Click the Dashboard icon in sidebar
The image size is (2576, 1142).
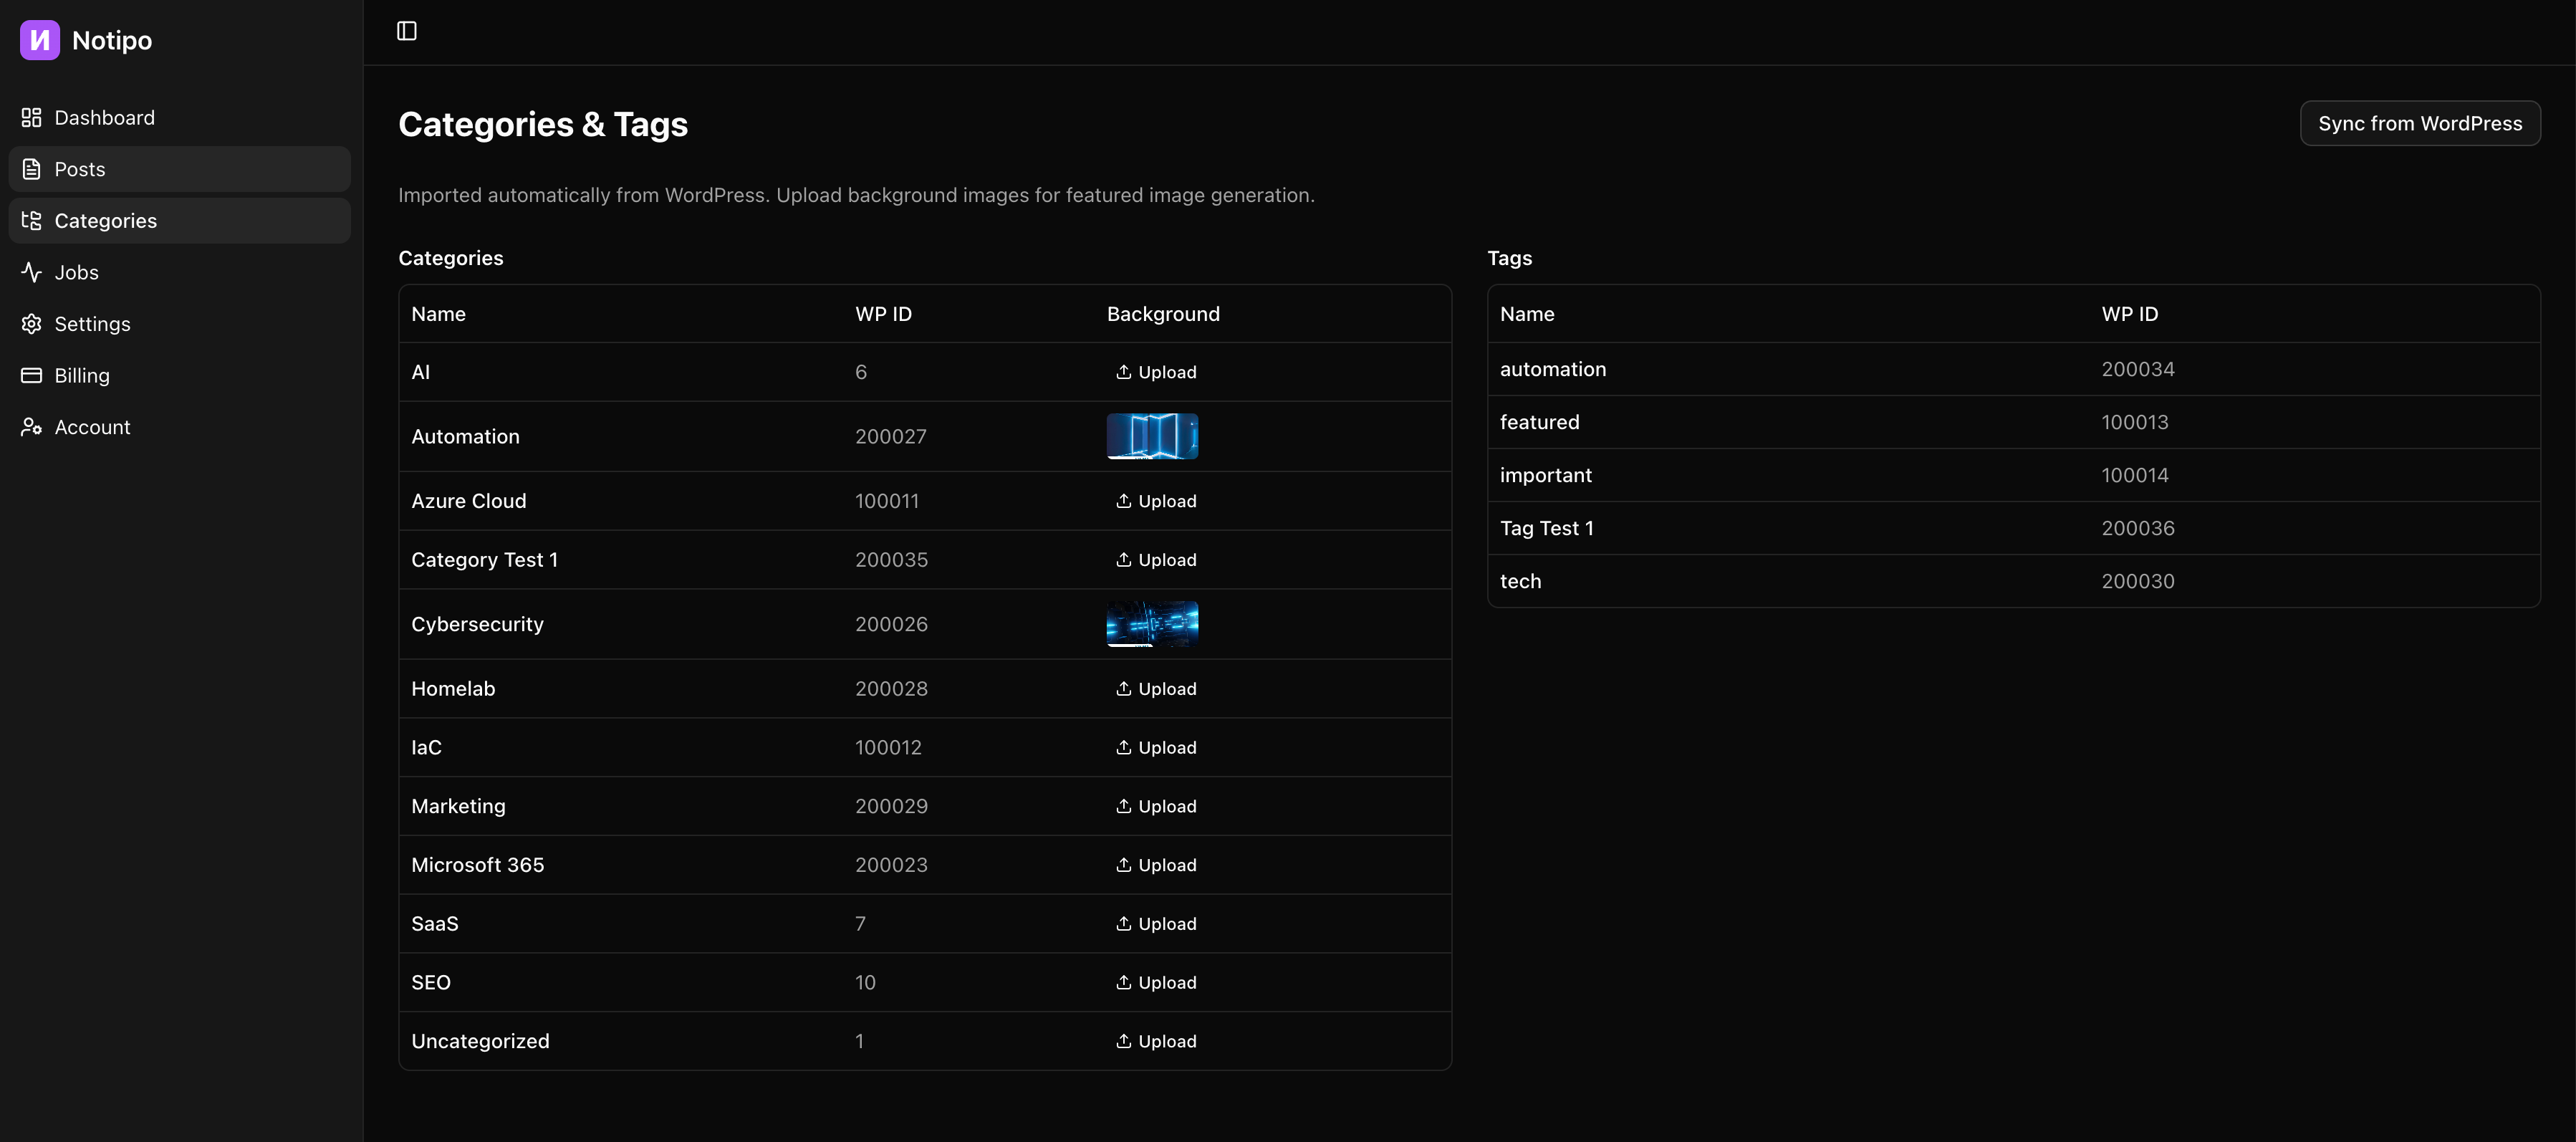click(30, 117)
